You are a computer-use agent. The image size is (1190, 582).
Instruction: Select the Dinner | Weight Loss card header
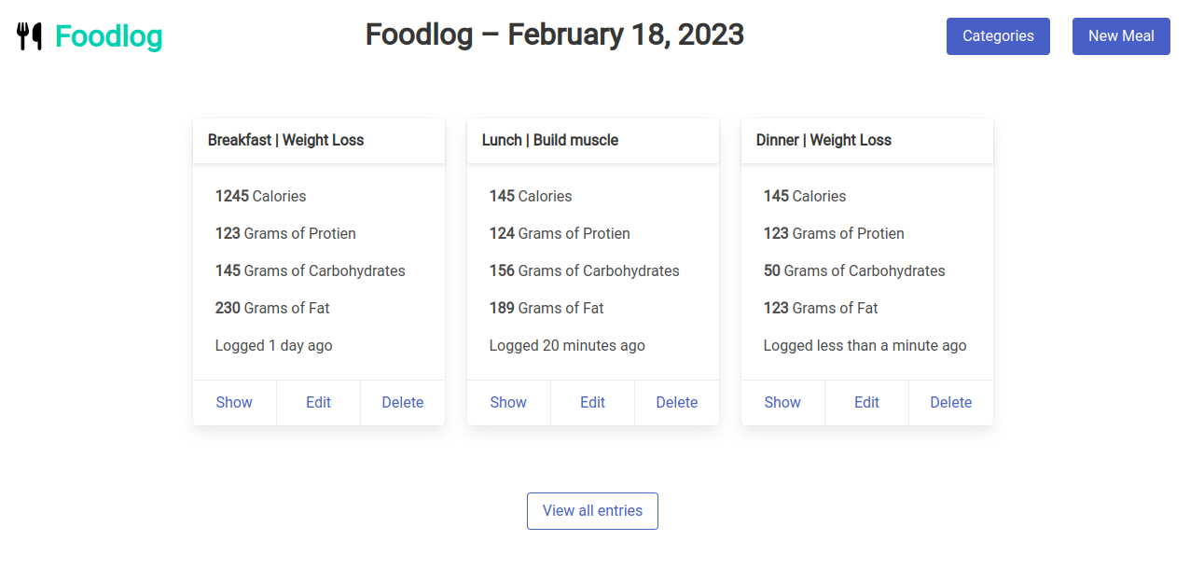tap(824, 140)
